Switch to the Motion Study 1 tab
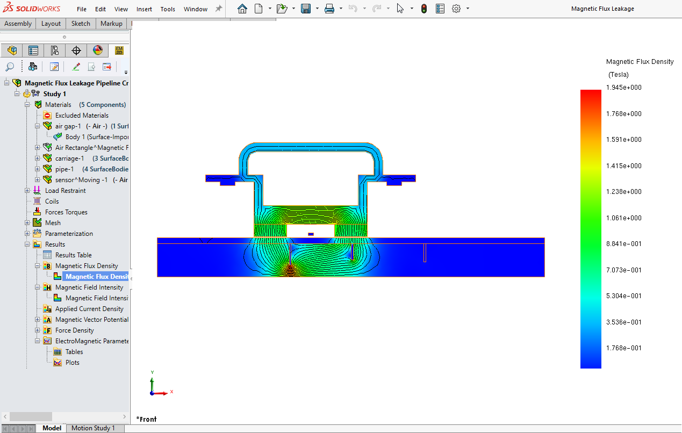 click(x=94, y=428)
